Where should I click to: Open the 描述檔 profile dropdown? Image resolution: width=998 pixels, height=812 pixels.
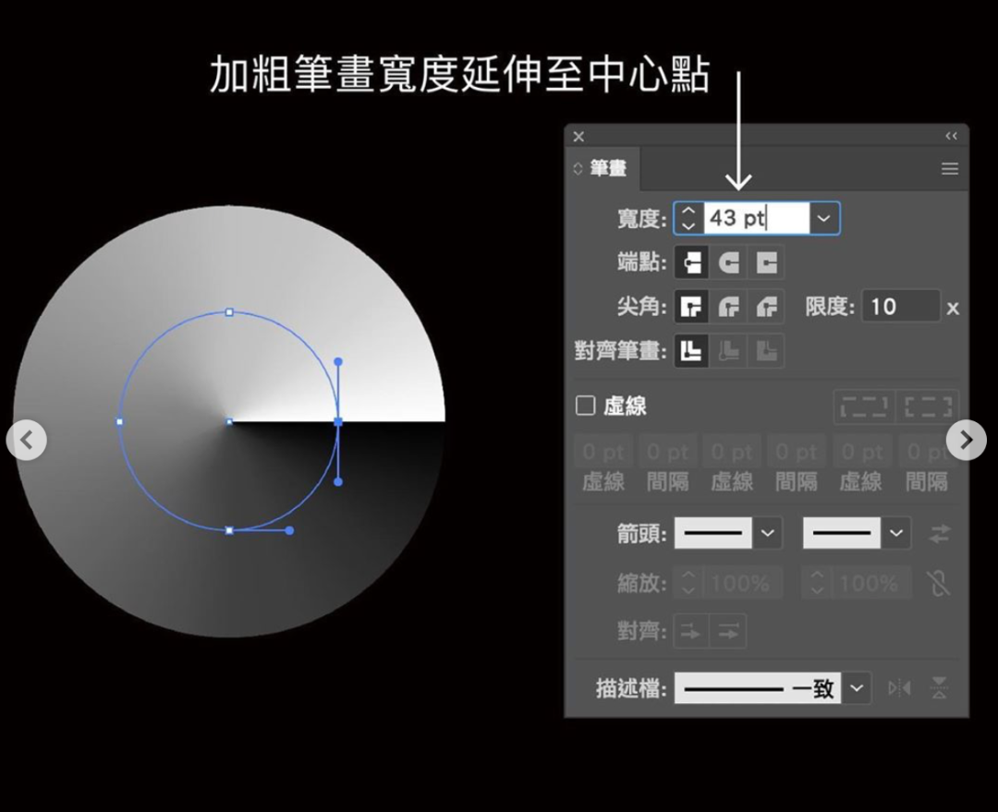tap(857, 688)
